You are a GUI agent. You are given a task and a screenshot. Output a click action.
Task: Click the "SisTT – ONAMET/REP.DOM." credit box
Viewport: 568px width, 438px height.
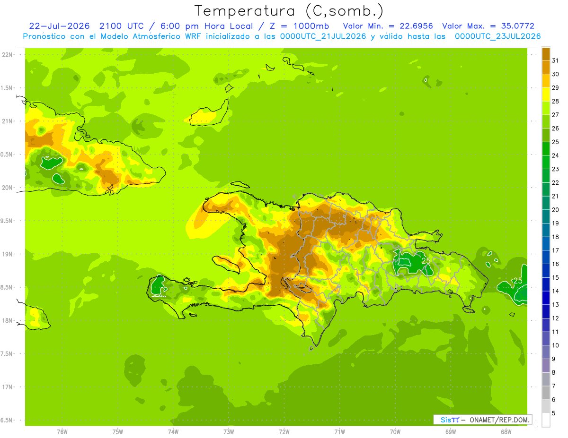coord(482,420)
